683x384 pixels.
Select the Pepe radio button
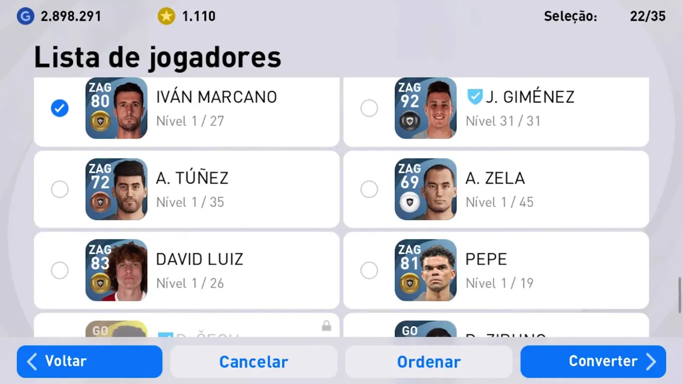click(x=369, y=270)
